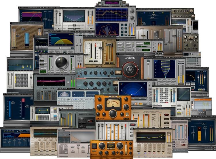Click the bottom-left small knob on H-Delay
This screenshot has width=216, height=159.
point(101,153)
